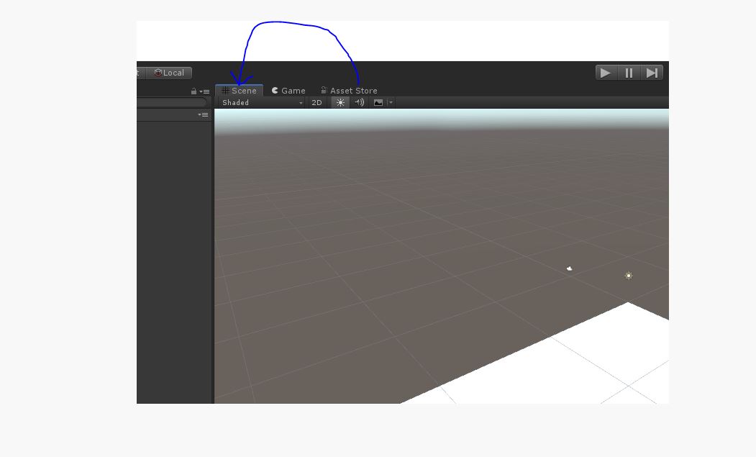Toggle 2D scene view mode
This screenshot has height=457, width=756.
(316, 102)
